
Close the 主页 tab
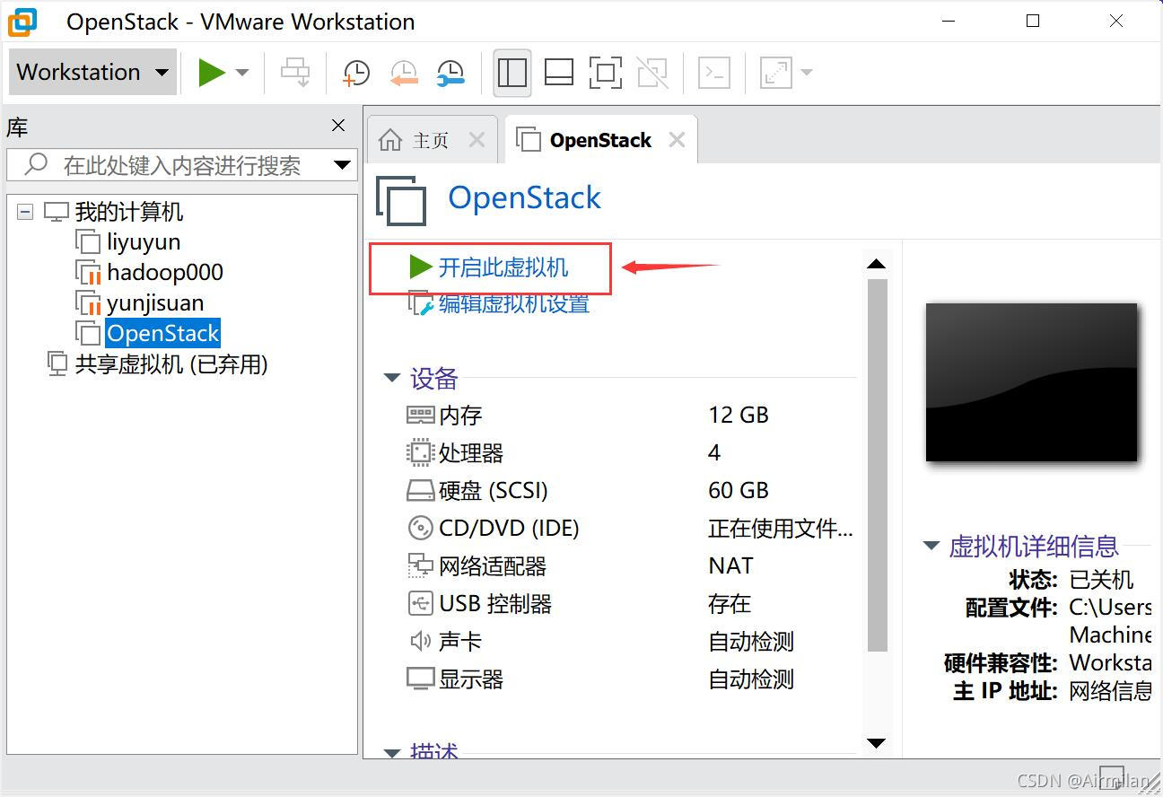click(x=477, y=140)
